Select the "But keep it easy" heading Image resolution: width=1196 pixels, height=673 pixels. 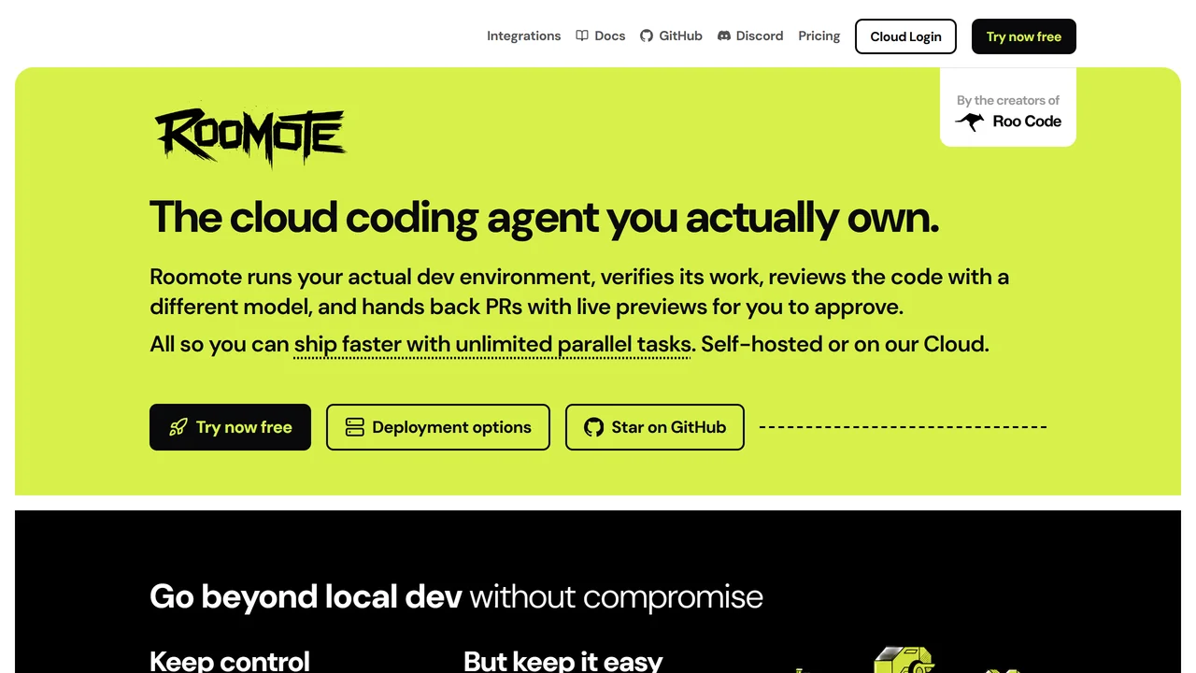click(x=563, y=661)
